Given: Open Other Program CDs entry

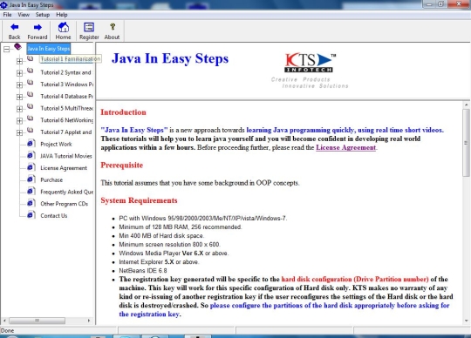Looking at the screenshot, I should [65, 204].
